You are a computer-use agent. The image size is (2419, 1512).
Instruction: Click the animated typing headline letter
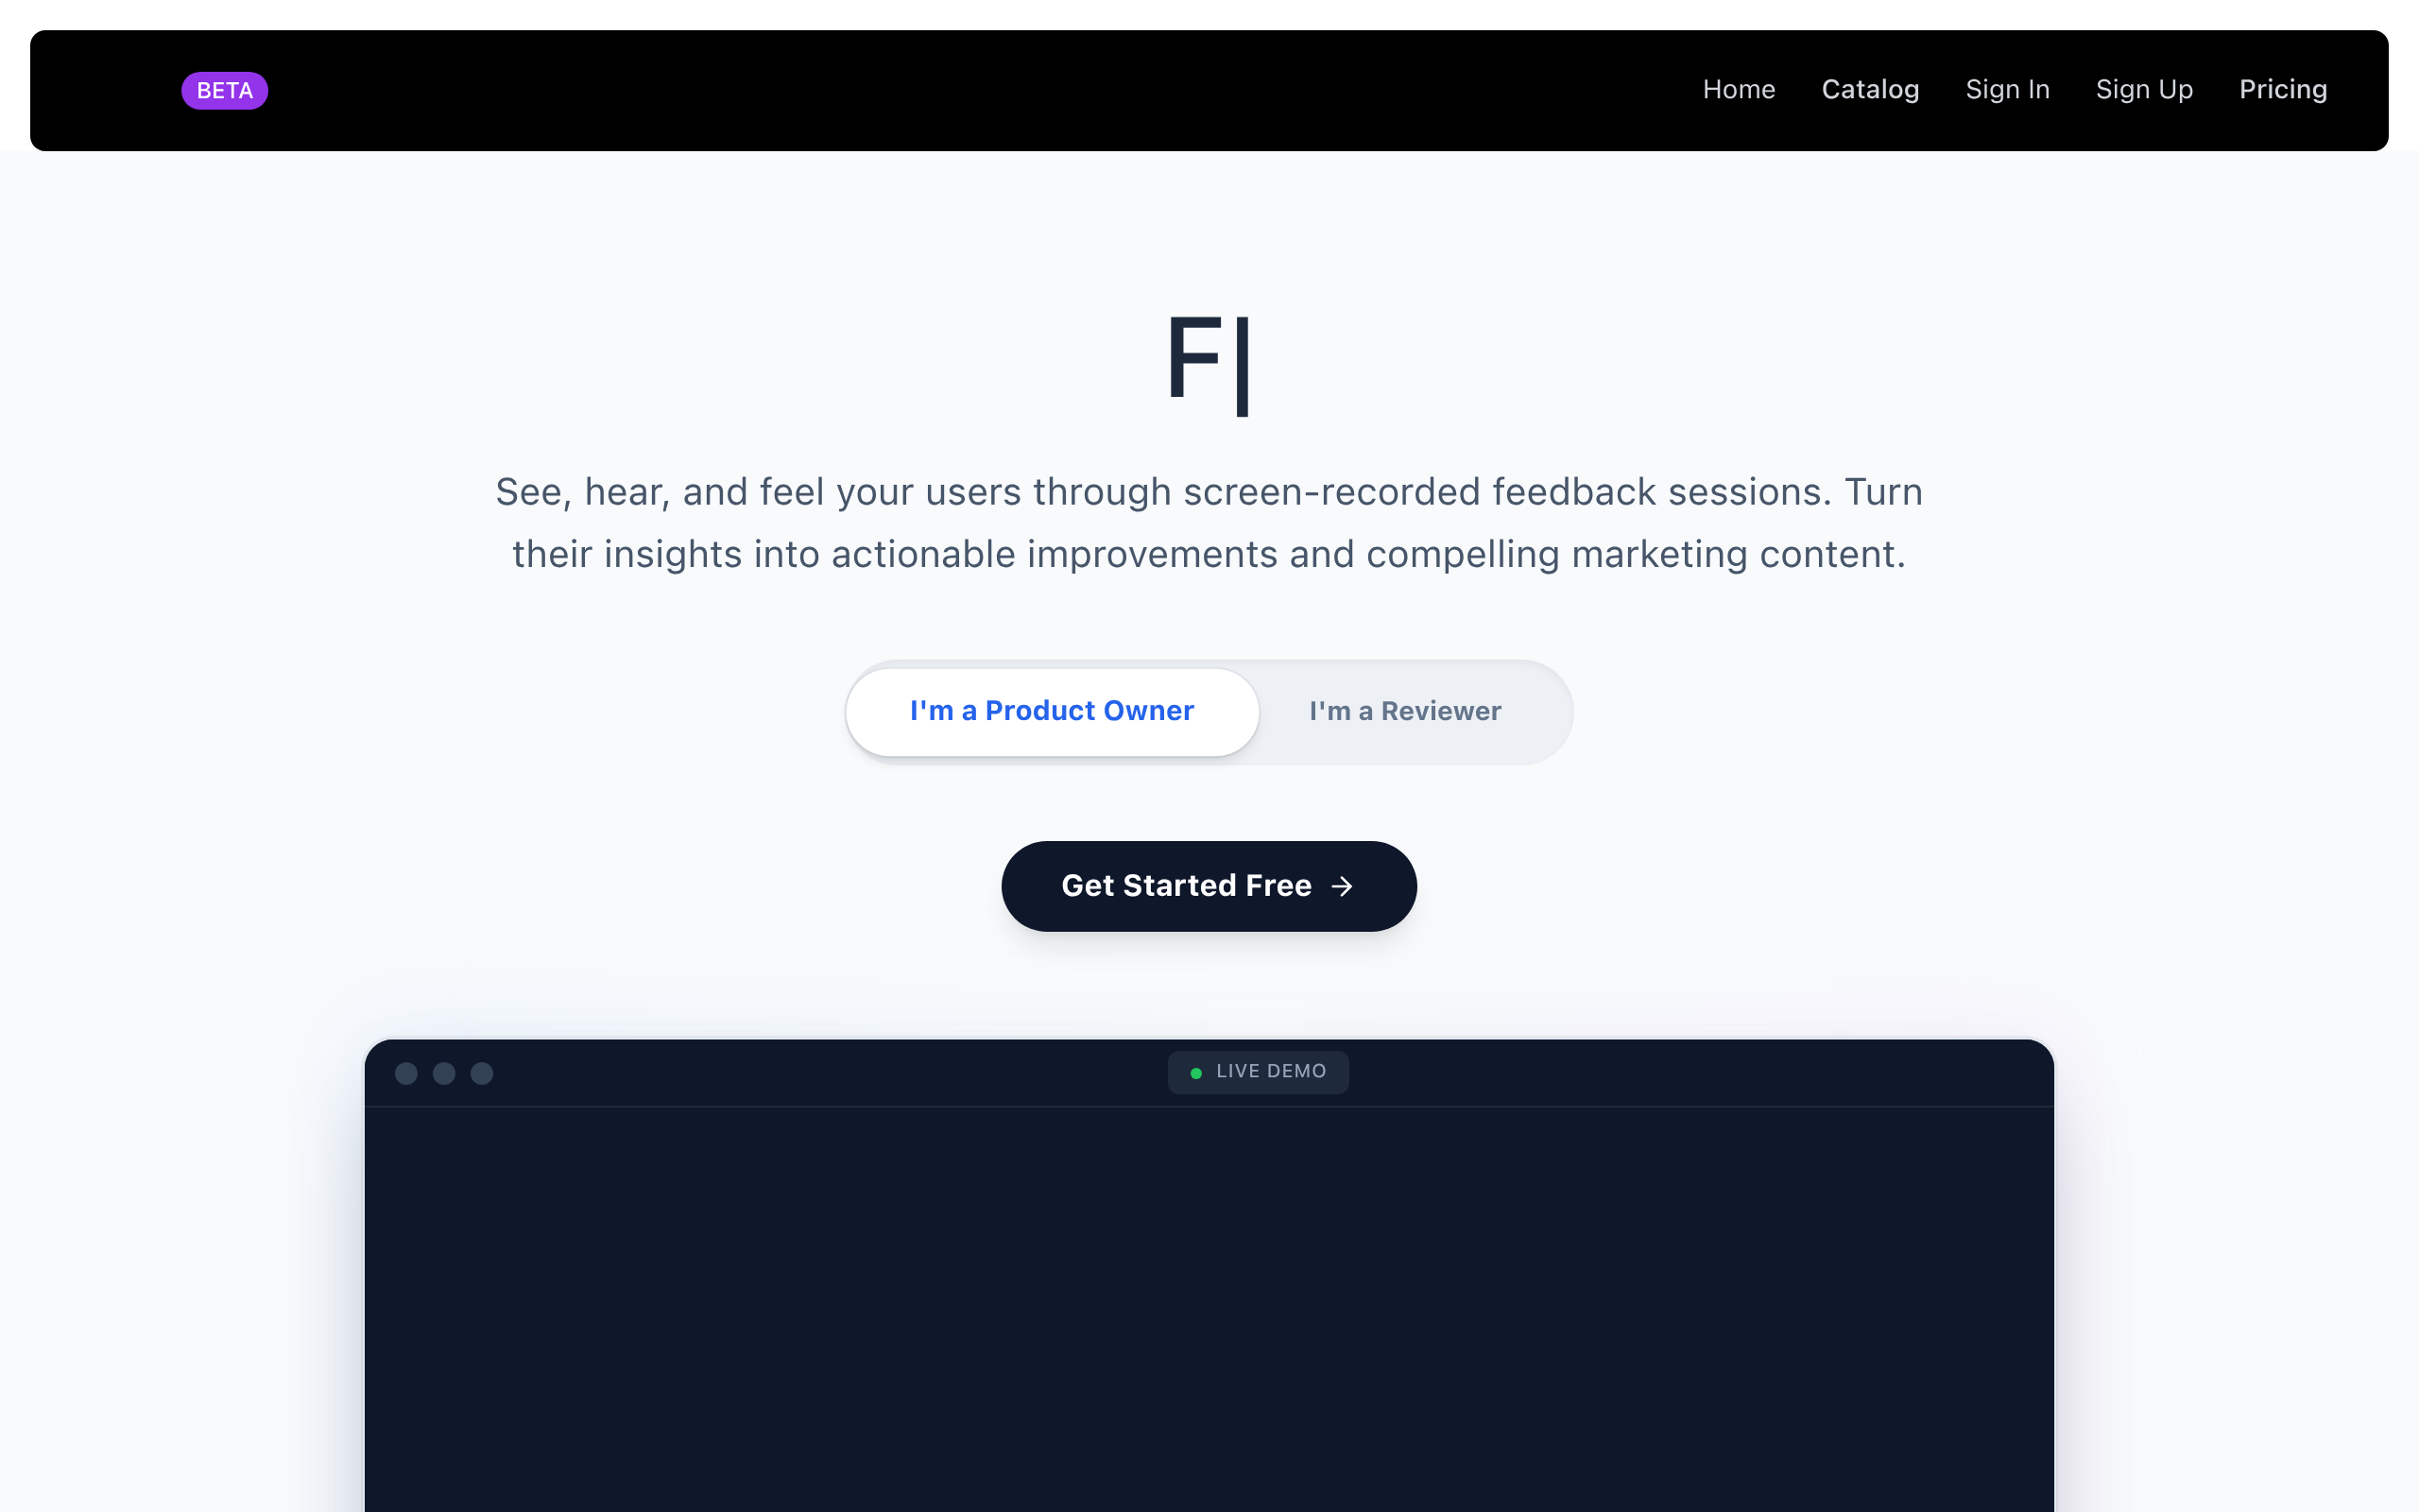[x=1194, y=358]
